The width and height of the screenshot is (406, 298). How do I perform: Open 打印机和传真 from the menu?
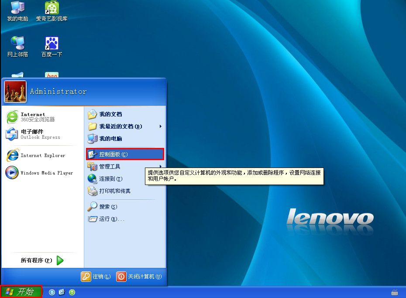pyautogui.click(x=125, y=191)
